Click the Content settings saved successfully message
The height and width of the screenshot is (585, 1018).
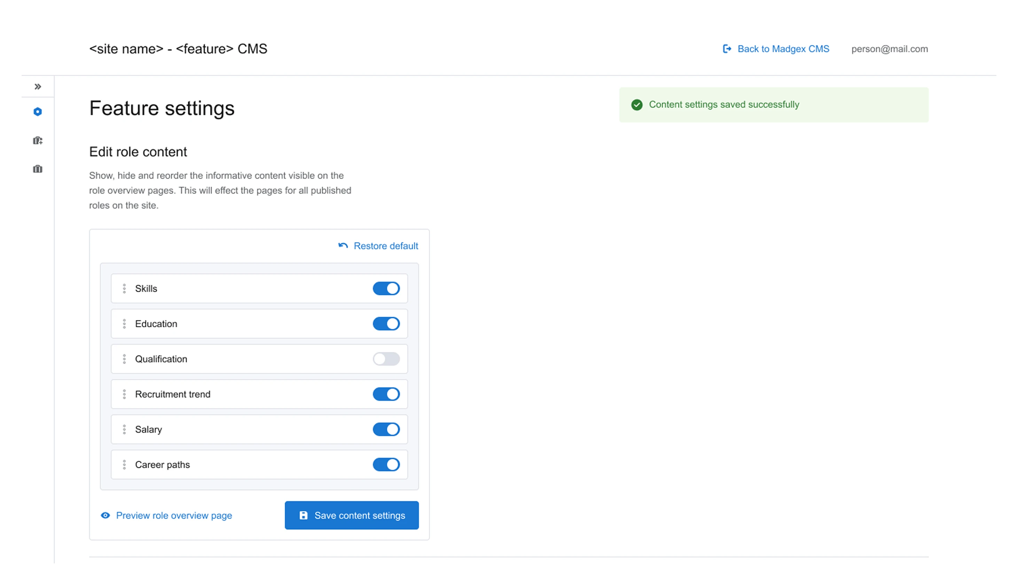point(724,104)
